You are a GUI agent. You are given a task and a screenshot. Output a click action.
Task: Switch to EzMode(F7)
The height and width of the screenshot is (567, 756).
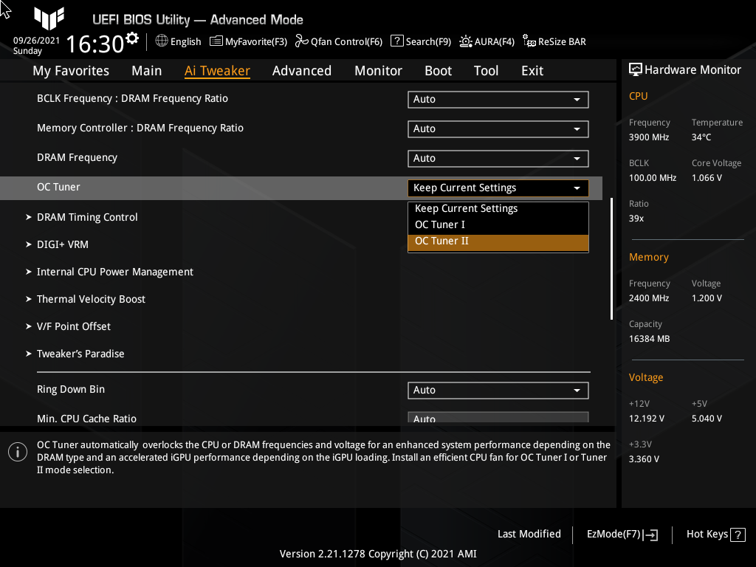coord(622,535)
